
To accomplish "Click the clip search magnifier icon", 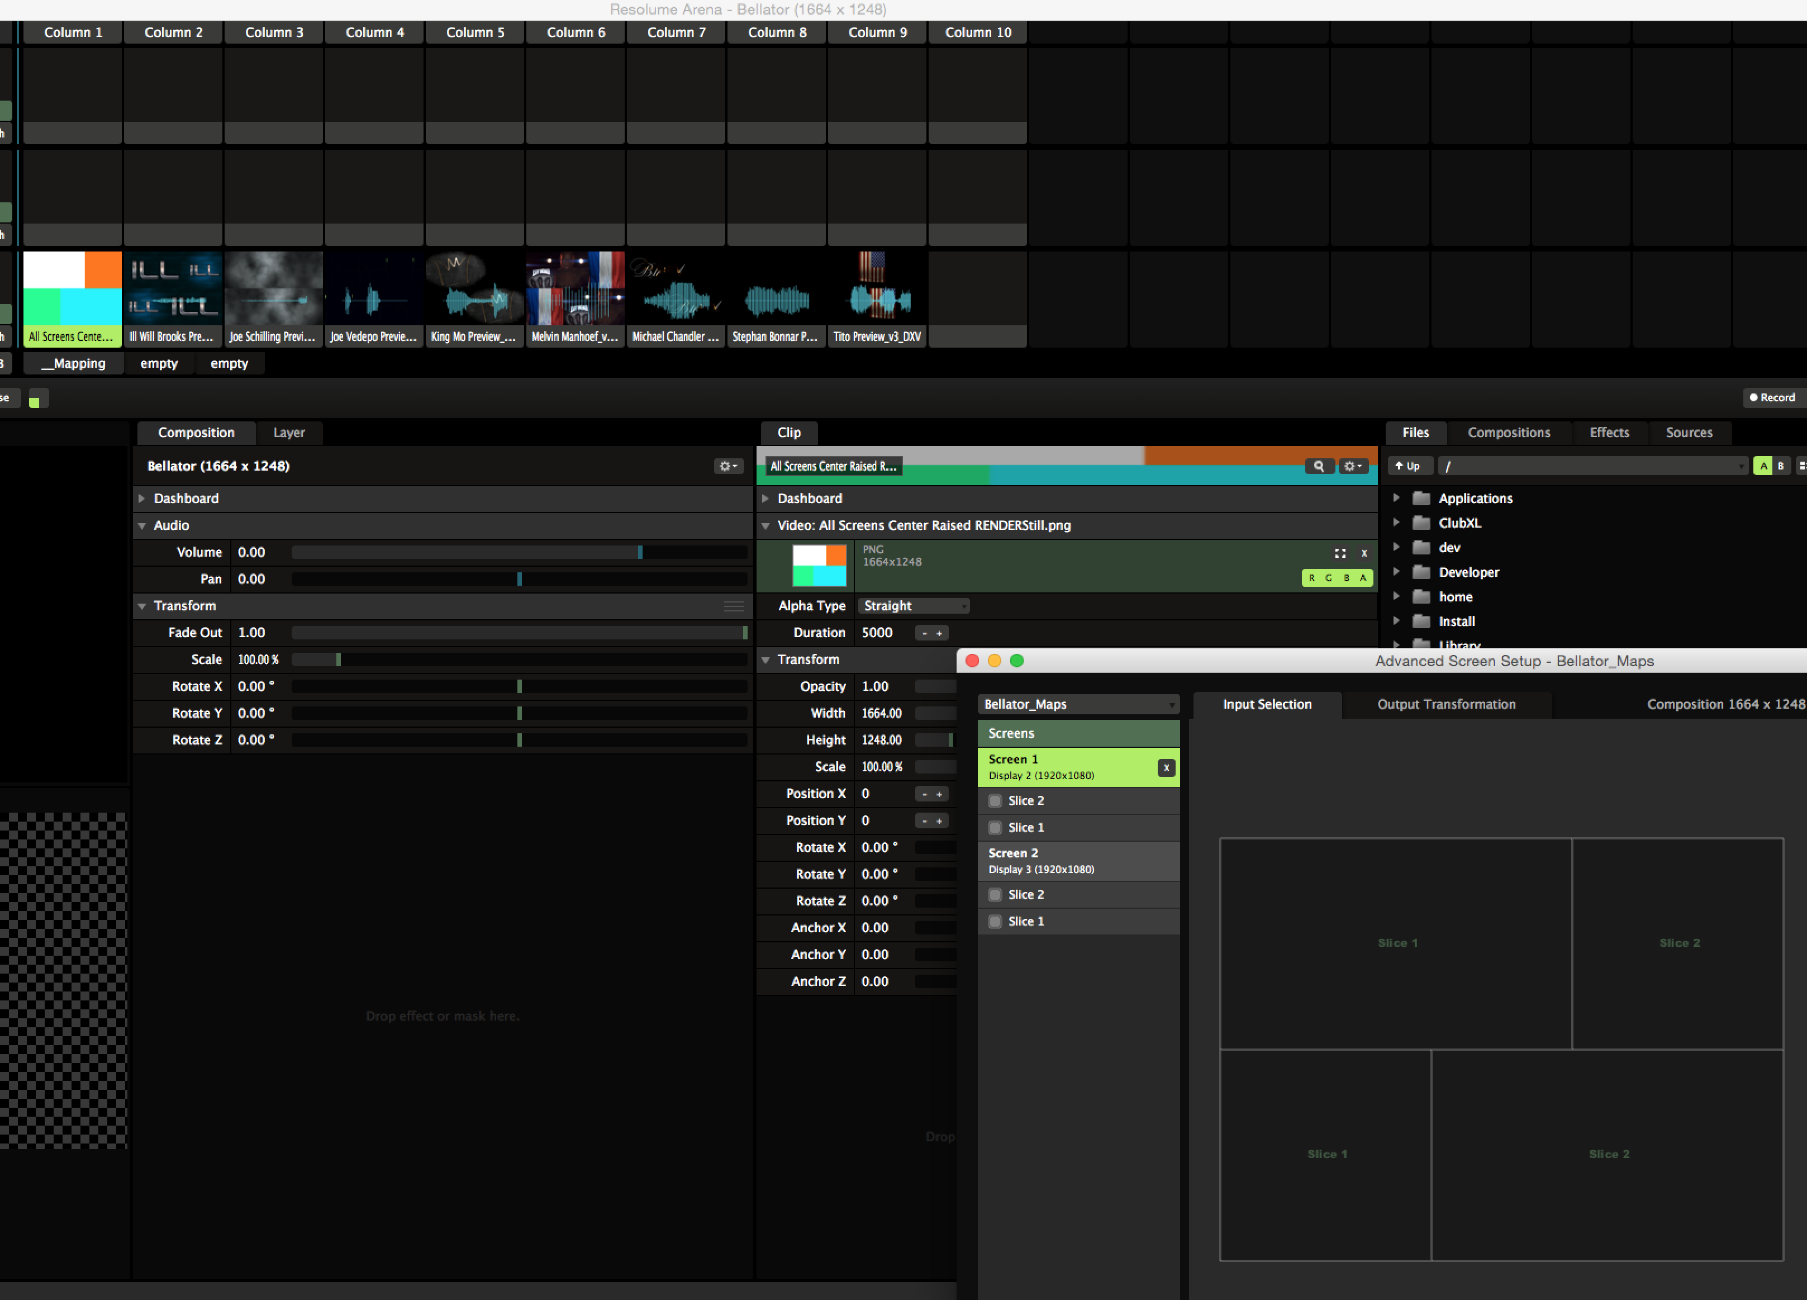I will tap(1319, 466).
